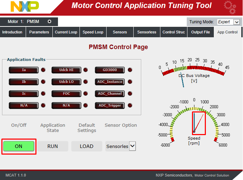243x180 pixels.
Task: Open the Sensorless tab
Action: pyautogui.click(x=147, y=32)
